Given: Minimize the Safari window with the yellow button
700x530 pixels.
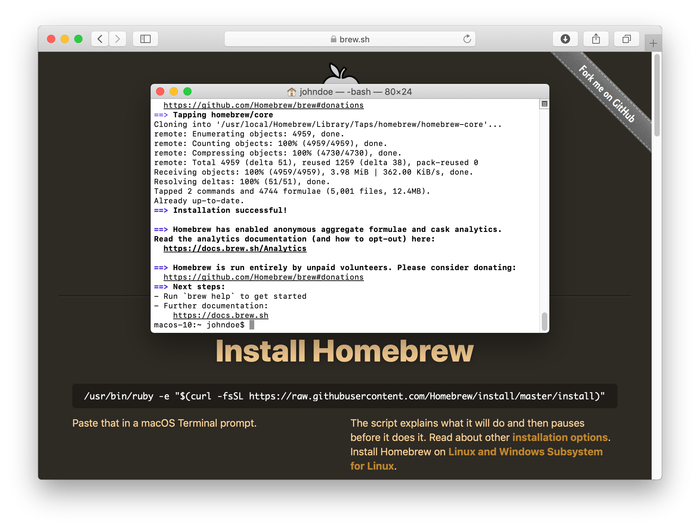Looking at the screenshot, I should [x=65, y=39].
